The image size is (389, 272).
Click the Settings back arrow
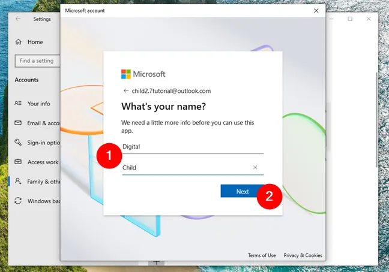pyautogui.click(x=18, y=19)
